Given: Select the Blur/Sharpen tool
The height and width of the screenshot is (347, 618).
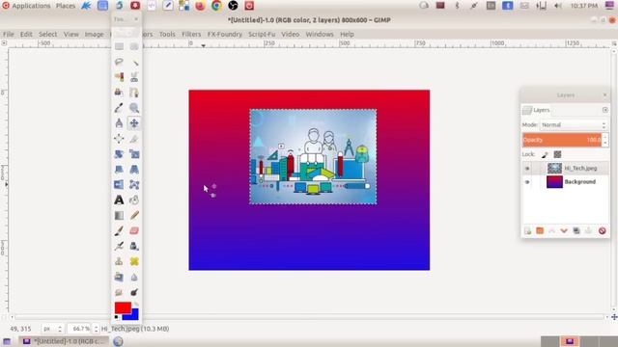Looking at the screenshot, I should tap(134, 277).
